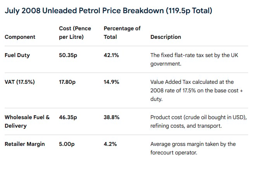Select the VAT (17.5%) row label
The image size is (261, 175).
point(20,82)
